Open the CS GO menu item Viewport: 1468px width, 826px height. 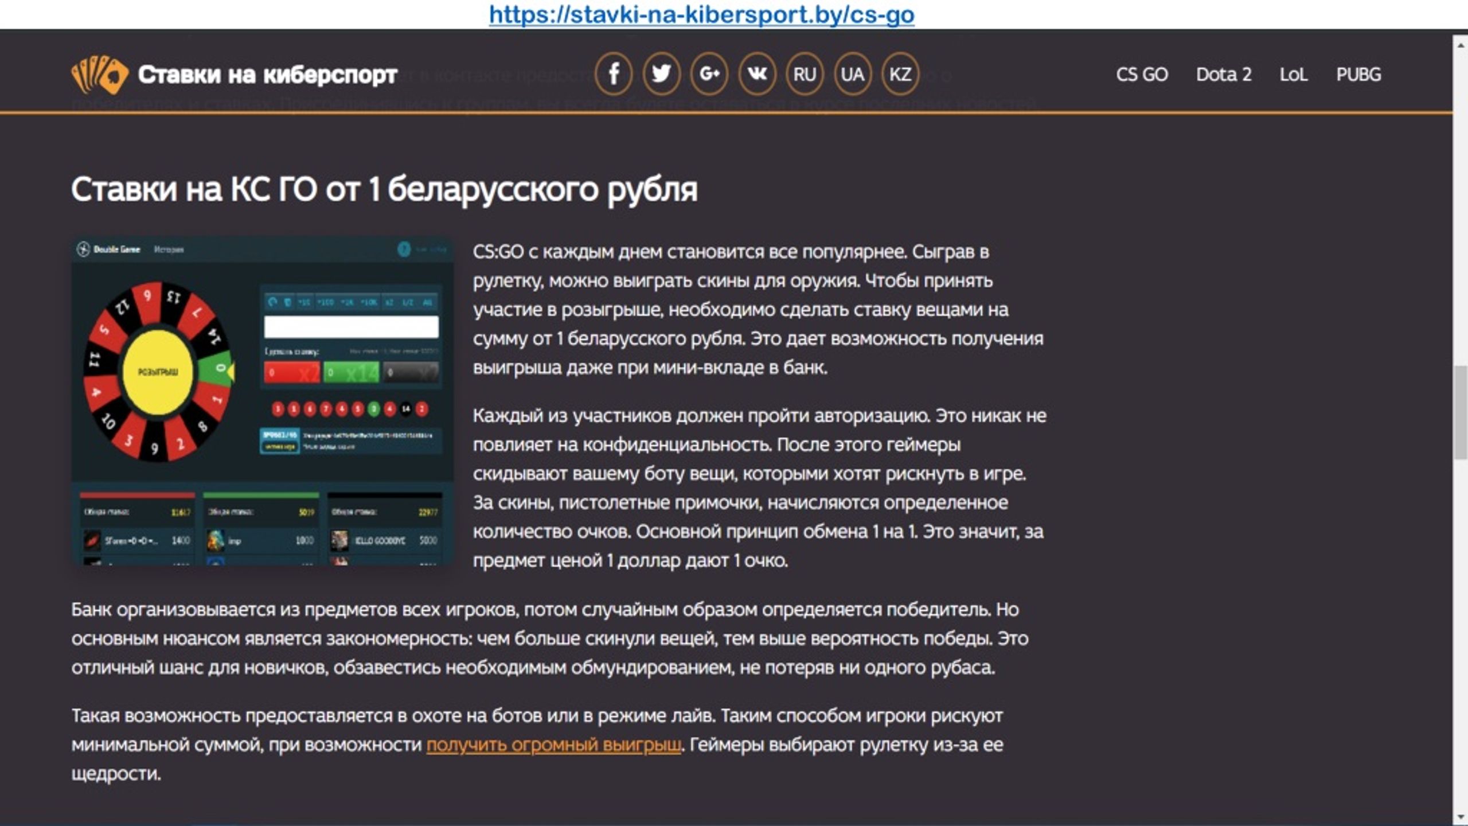pyautogui.click(x=1142, y=75)
